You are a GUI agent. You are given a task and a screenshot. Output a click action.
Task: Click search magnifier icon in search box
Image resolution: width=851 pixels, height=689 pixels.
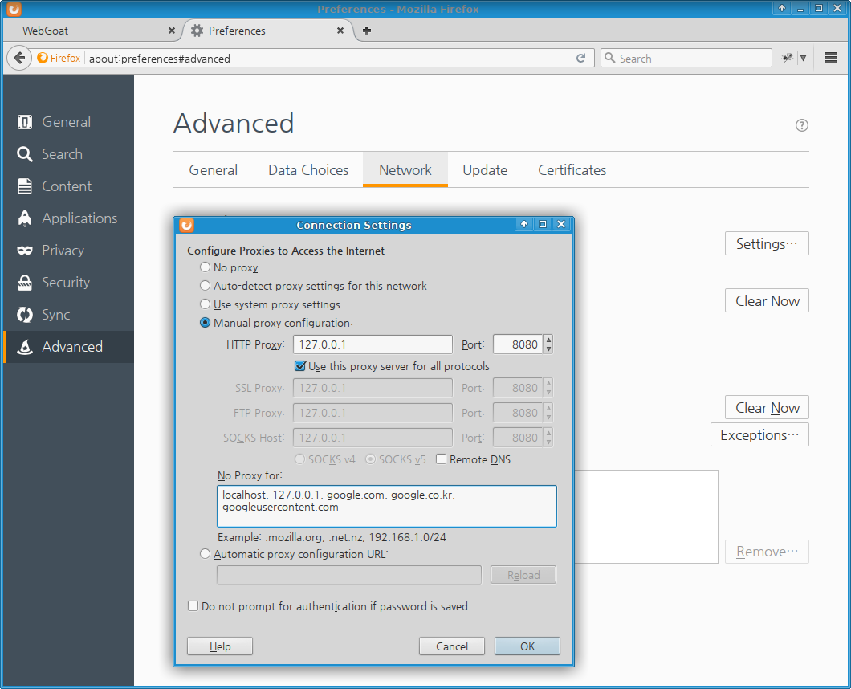pyautogui.click(x=610, y=58)
